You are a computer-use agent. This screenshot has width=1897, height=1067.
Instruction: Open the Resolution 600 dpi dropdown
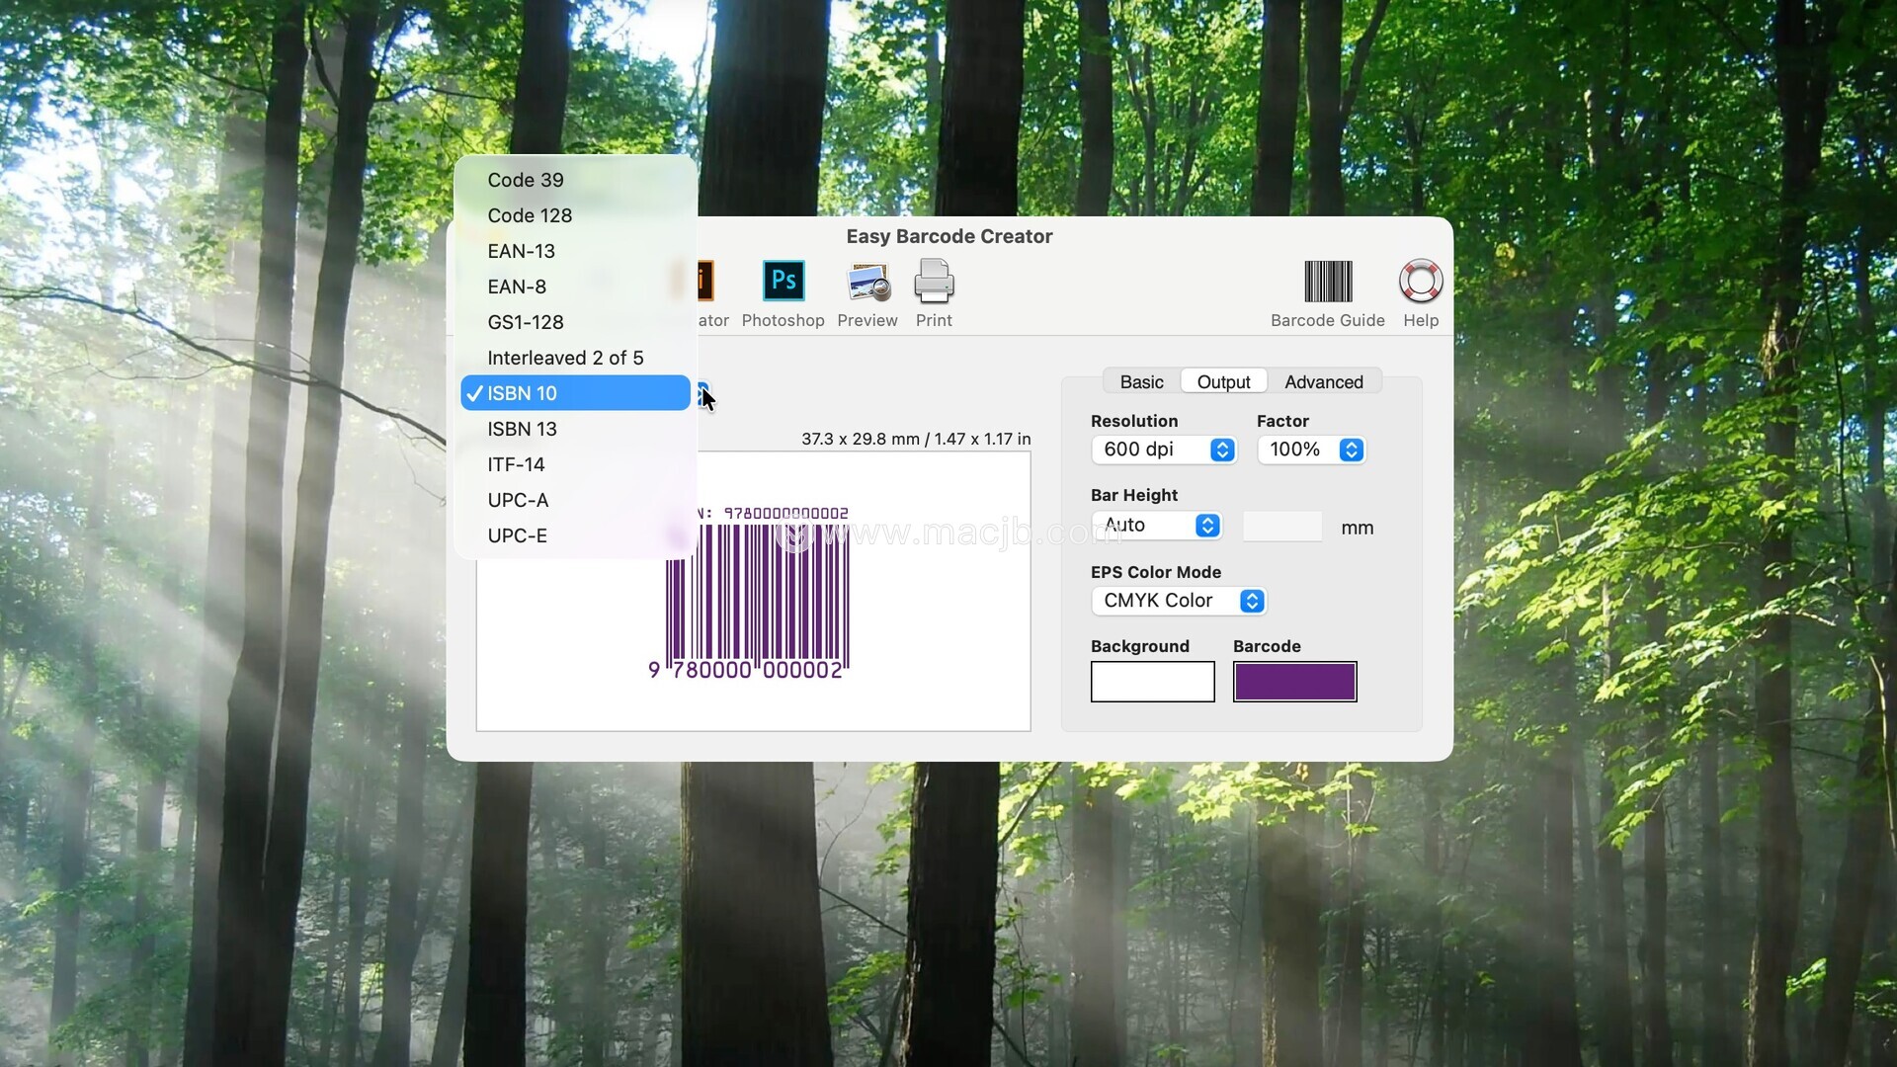(x=1164, y=450)
